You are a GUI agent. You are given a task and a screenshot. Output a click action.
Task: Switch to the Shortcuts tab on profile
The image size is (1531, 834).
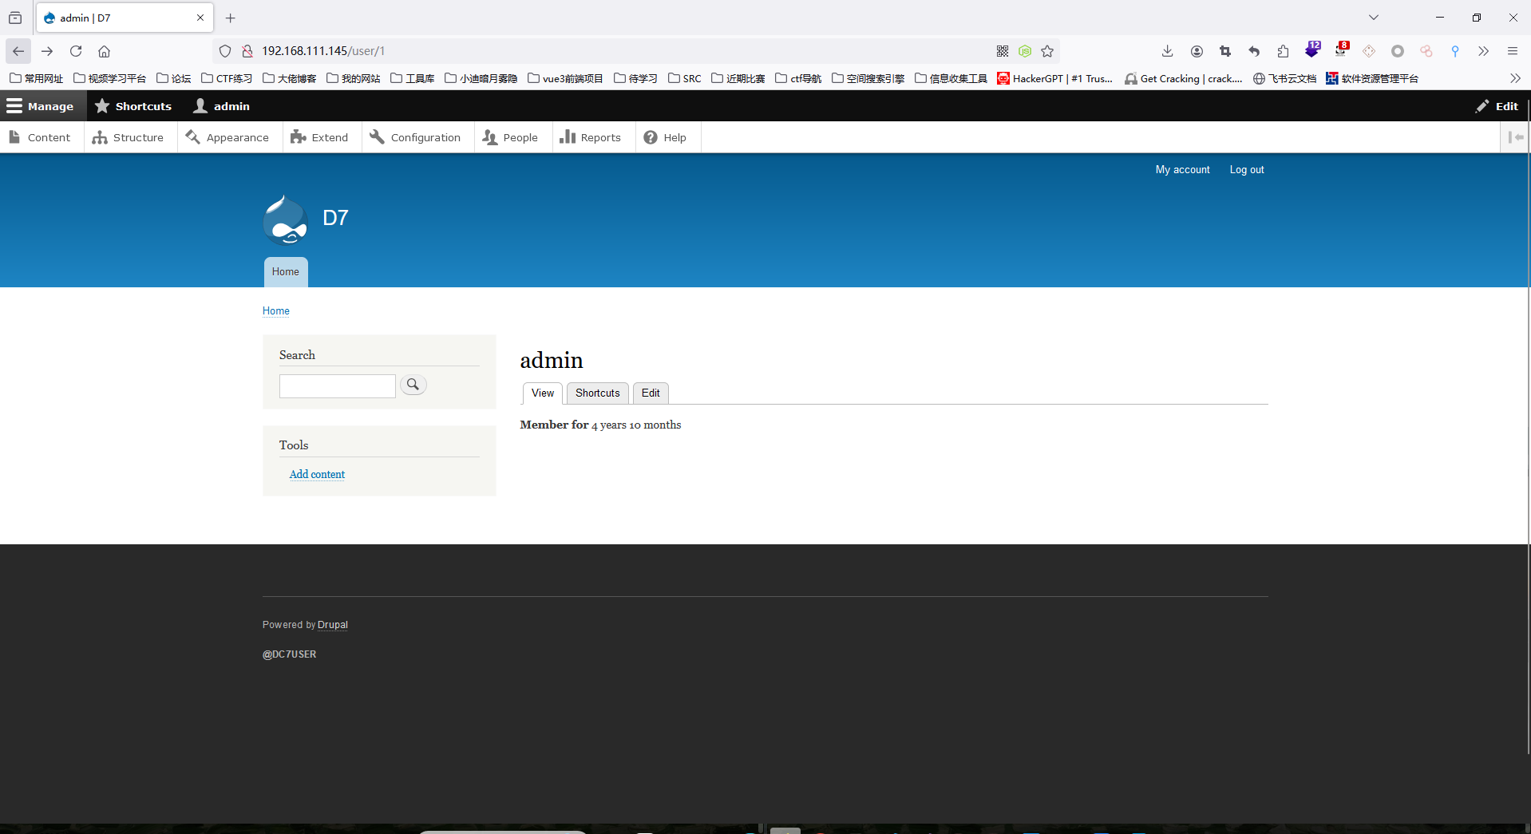click(x=597, y=393)
